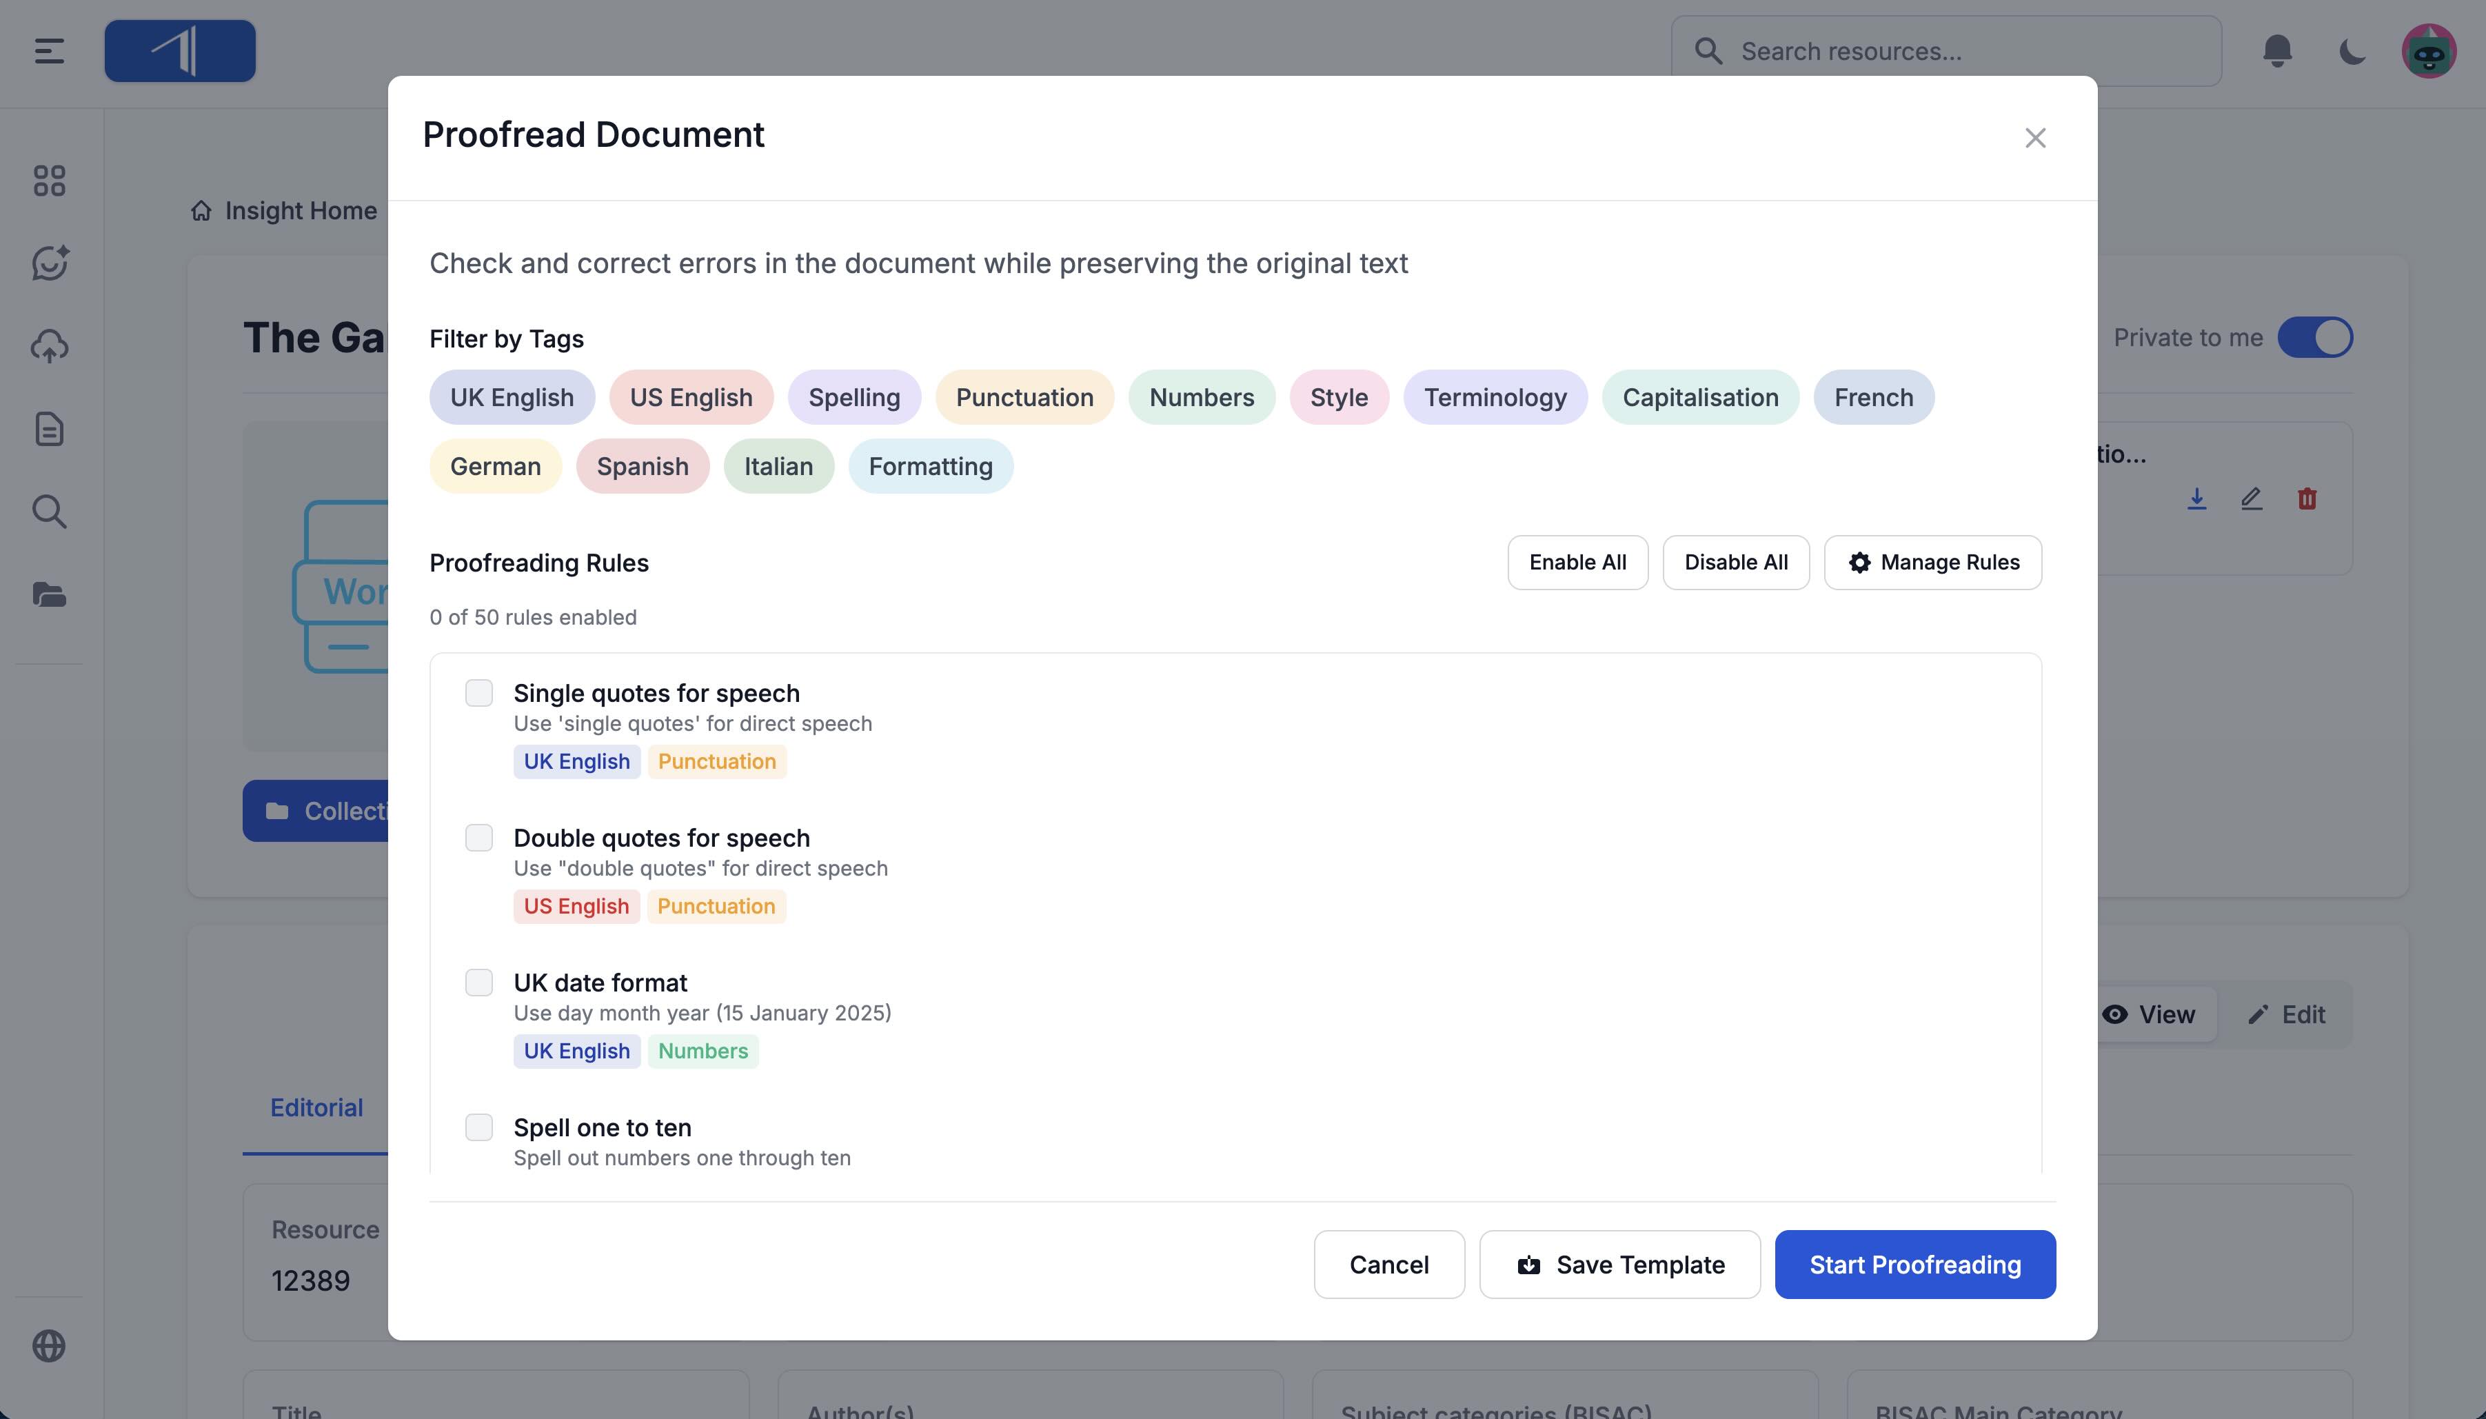Viewport: 2486px width, 1419px height.
Task: Click the Manage Rules button
Action: [x=1932, y=563]
